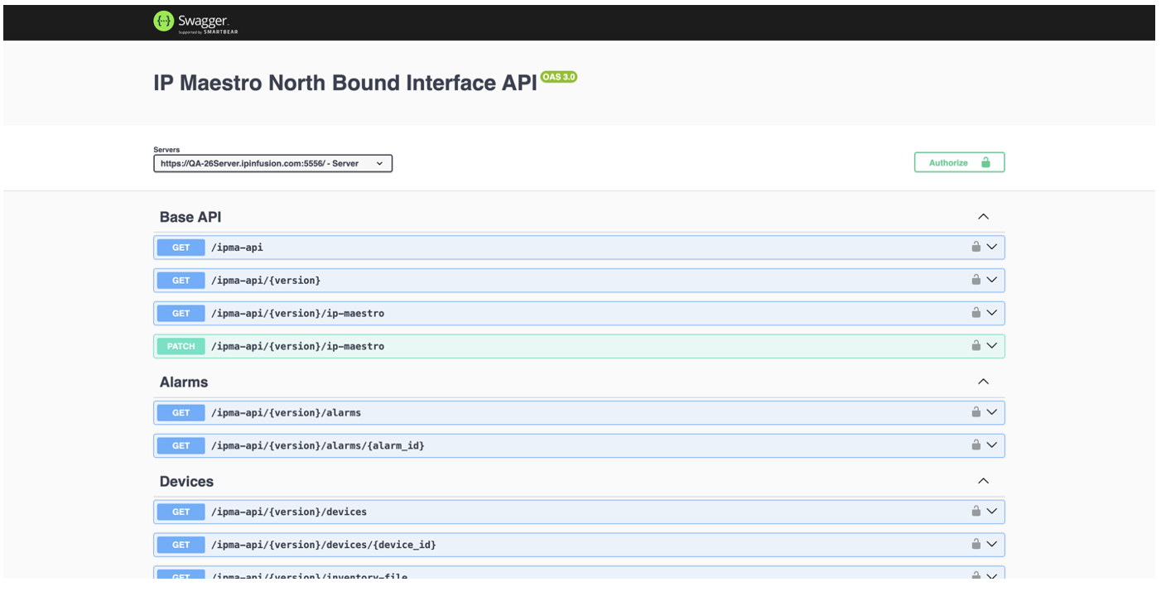Expand the devices/{device_id} operation chevron
The width and height of the screenshot is (1166, 601).
pyautogui.click(x=991, y=545)
